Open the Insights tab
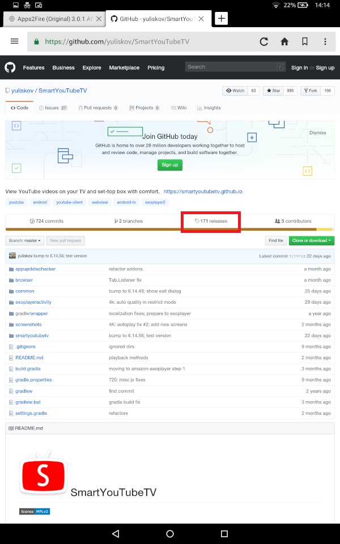Image resolution: width=340 pixels, height=544 pixels. click(209, 108)
